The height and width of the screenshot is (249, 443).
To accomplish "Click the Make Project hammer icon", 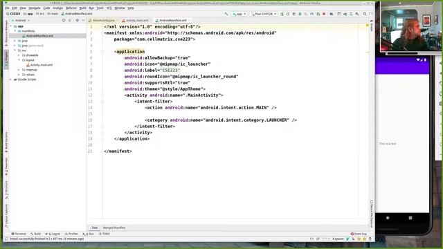I will (226, 14).
